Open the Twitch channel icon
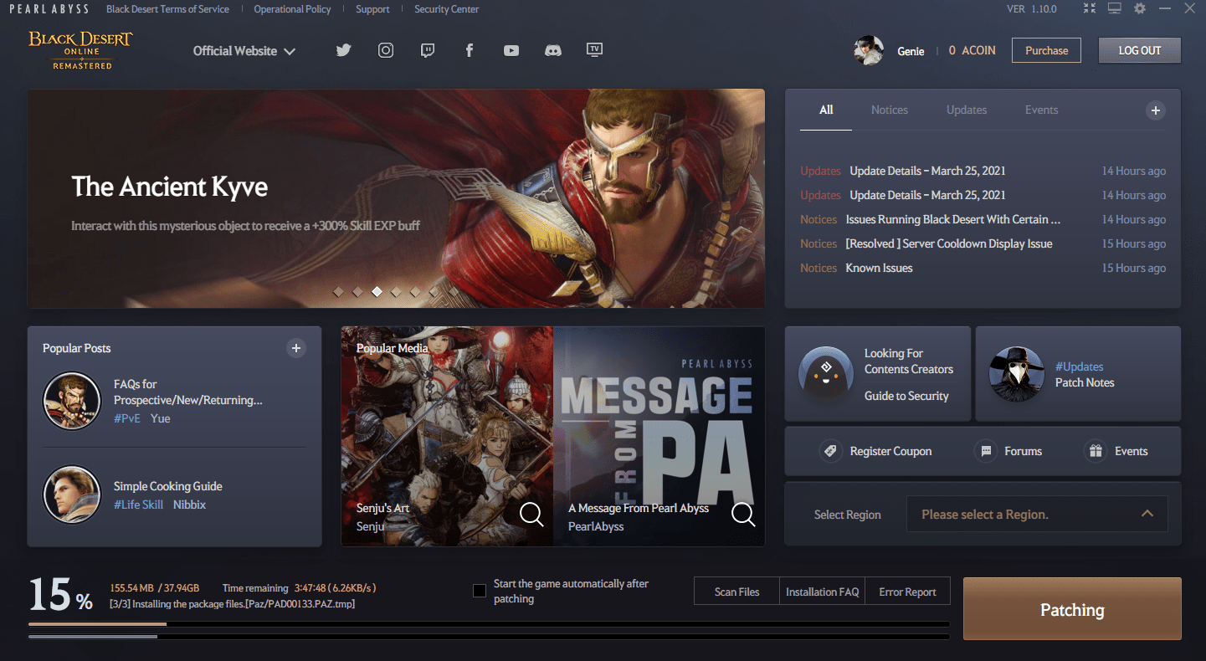1206x661 pixels. pos(427,50)
